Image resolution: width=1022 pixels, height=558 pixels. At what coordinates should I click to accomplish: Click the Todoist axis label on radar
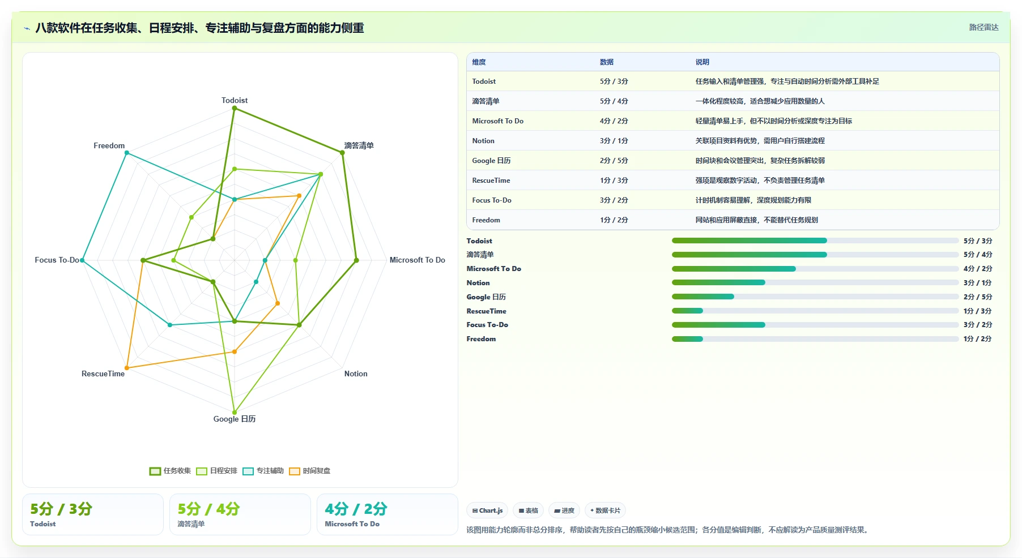coord(235,100)
